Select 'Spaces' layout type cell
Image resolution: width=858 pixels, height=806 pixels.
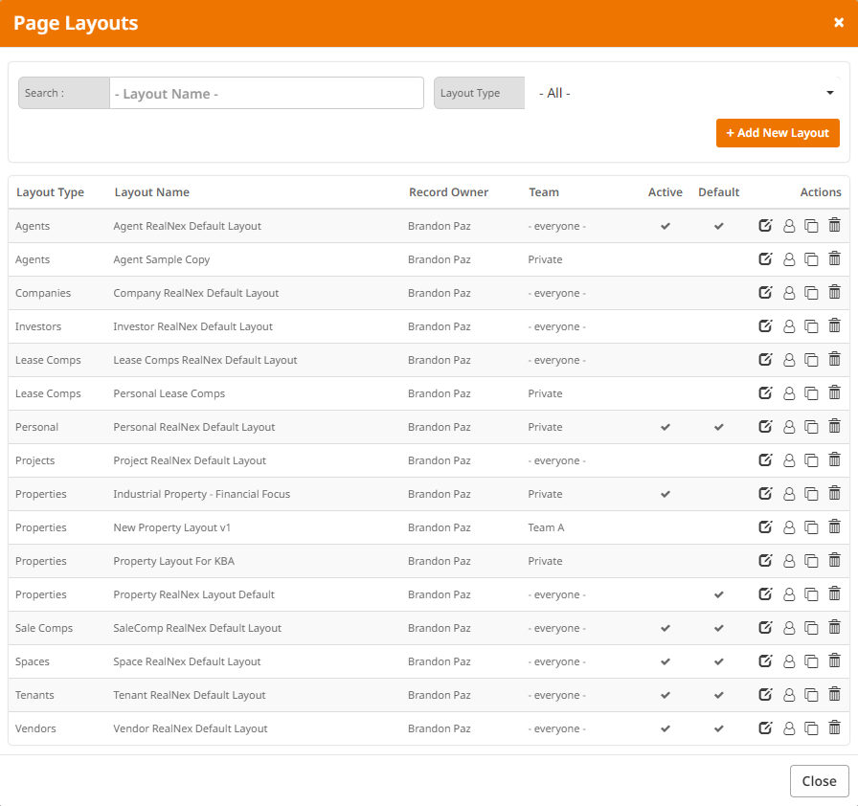tap(33, 661)
